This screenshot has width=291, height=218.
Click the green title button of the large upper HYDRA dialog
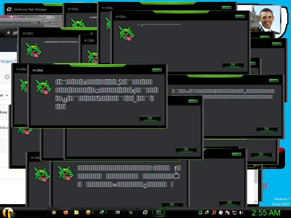click(x=240, y=16)
